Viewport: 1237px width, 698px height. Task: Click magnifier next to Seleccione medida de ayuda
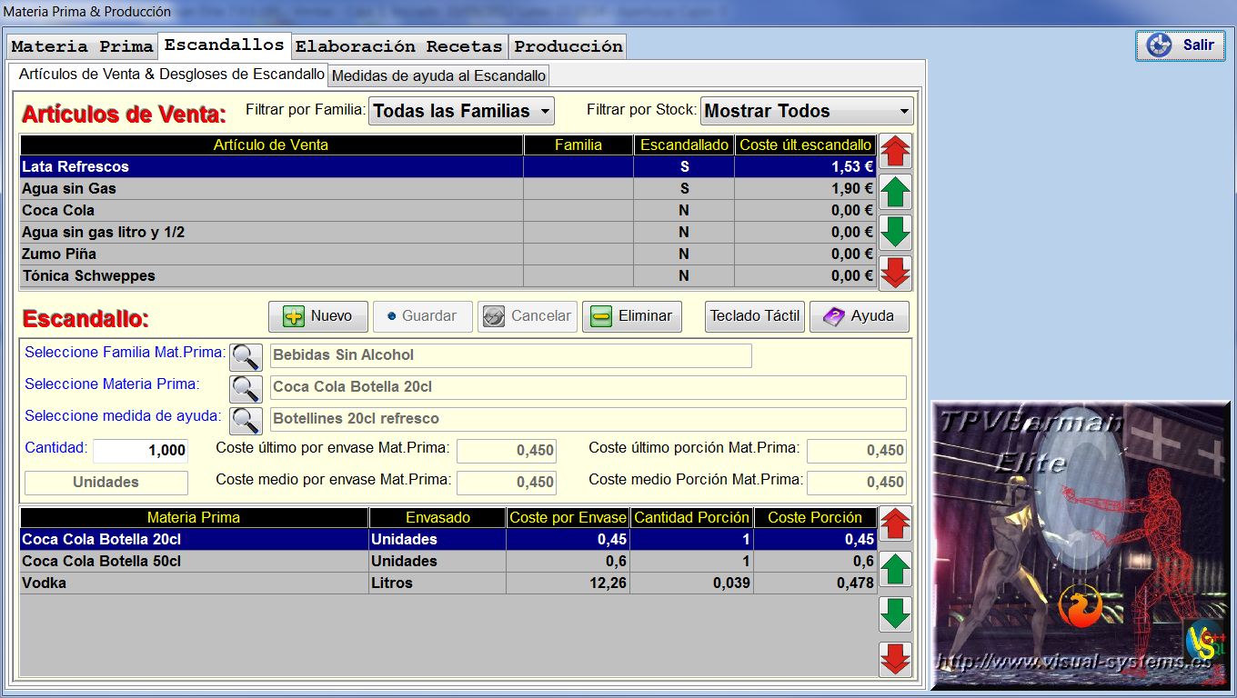click(246, 421)
